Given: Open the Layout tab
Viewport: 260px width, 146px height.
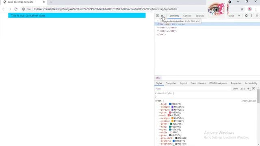Looking at the screenshot, I should tap(183, 83).
